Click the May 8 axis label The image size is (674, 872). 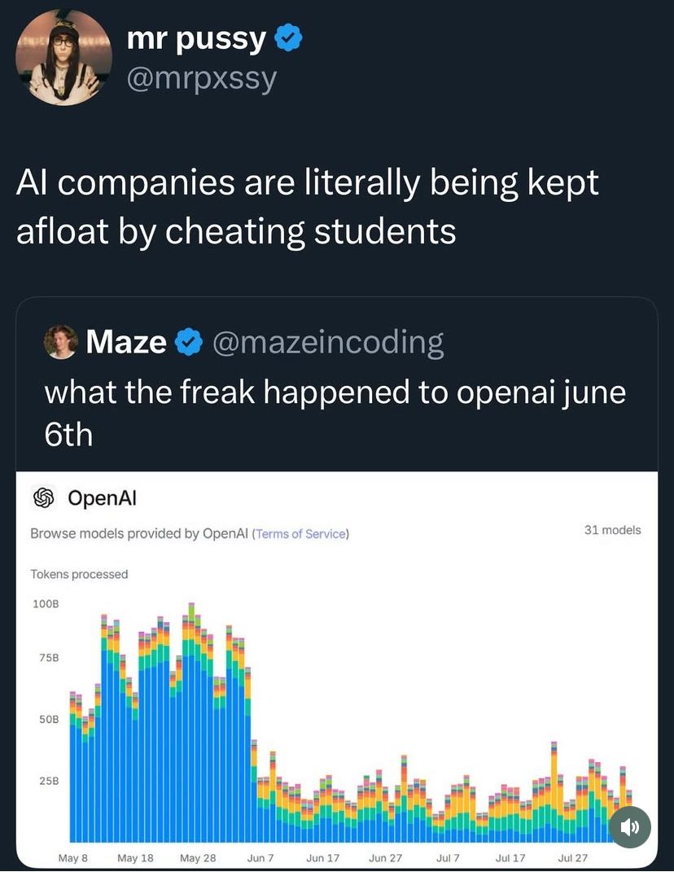click(x=73, y=858)
